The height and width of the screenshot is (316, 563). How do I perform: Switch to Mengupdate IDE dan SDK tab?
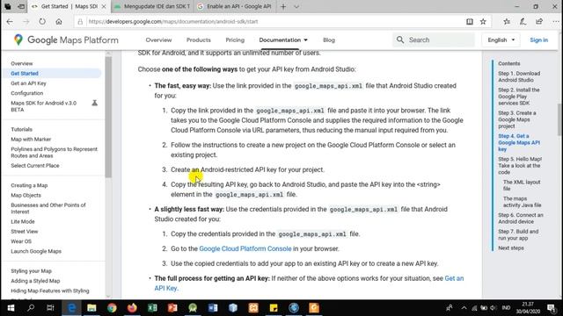point(153,6)
